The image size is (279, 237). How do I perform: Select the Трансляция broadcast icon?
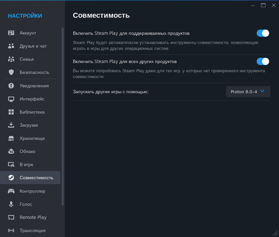(11, 230)
